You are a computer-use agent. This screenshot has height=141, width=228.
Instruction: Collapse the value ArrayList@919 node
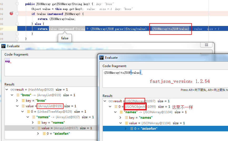(17, 106)
